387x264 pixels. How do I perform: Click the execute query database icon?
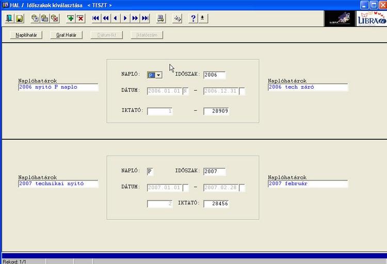click(x=45, y=18)
